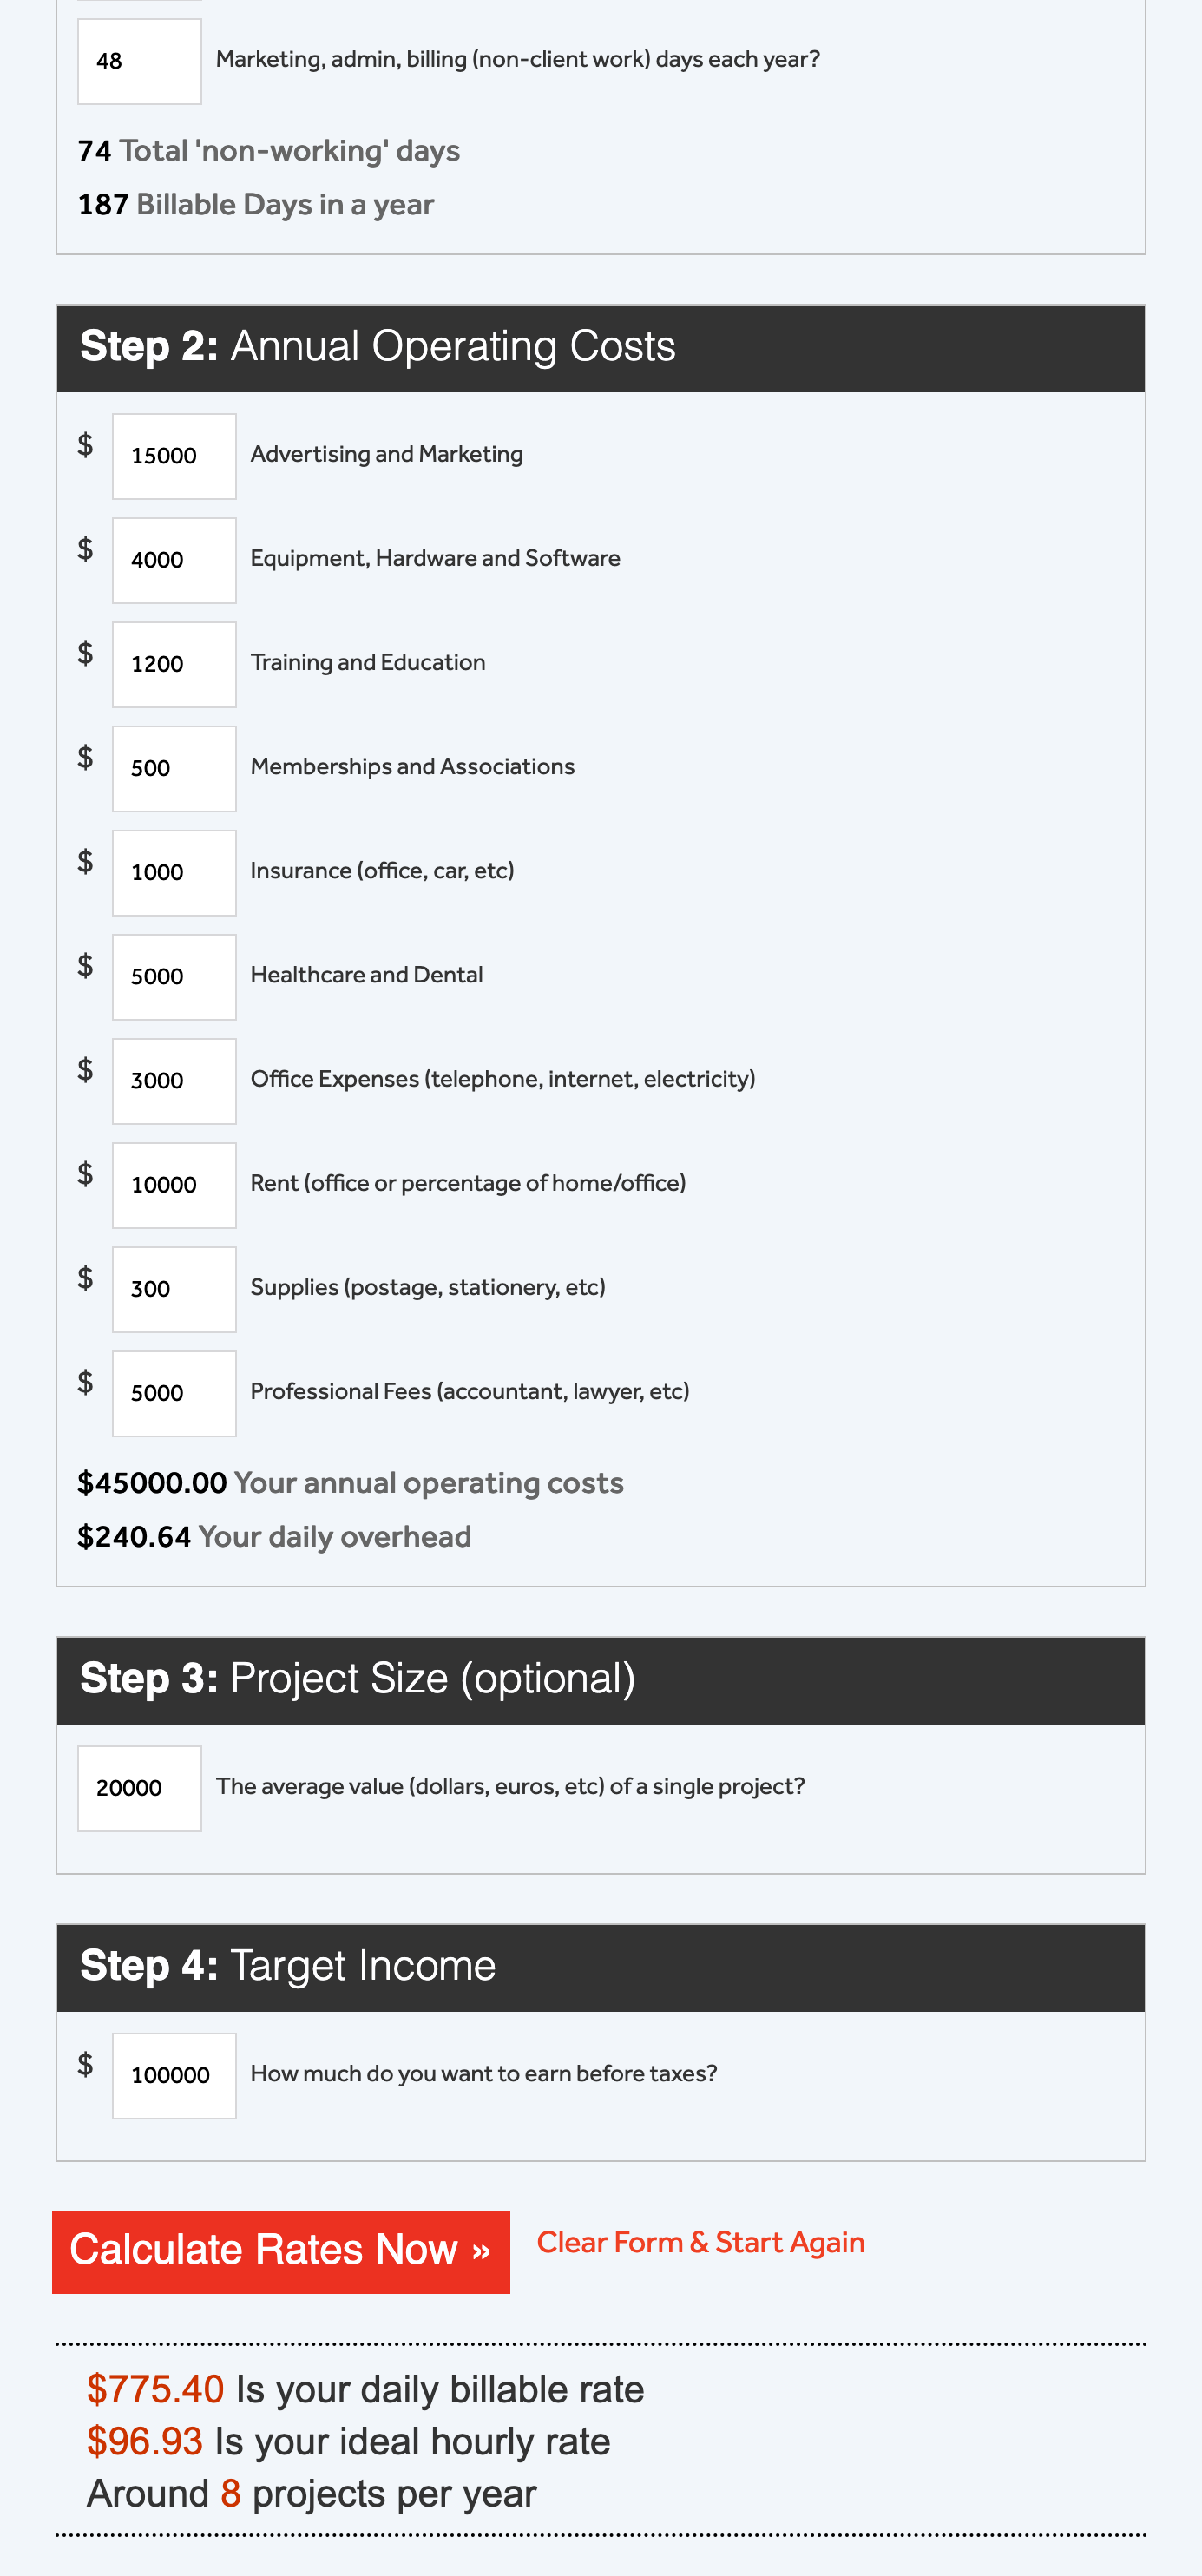
Task: Click the non-client work days input
Action: [x=139, y=61]
